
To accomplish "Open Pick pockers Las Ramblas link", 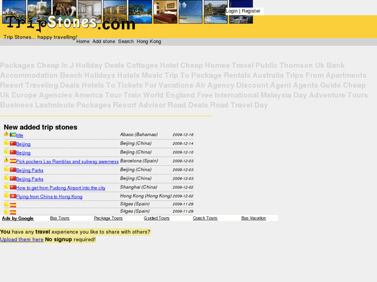I will [67, 161].
